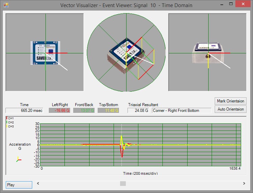253x193 pixels.
Task: Click the Mark Orientaion button
Action: pos(230,101)
